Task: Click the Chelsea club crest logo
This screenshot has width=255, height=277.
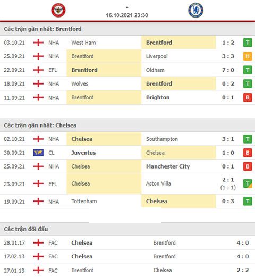Action: pyautogui.click(x=195, y=10)
